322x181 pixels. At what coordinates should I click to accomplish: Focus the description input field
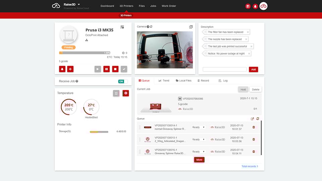tap(225, 69)
